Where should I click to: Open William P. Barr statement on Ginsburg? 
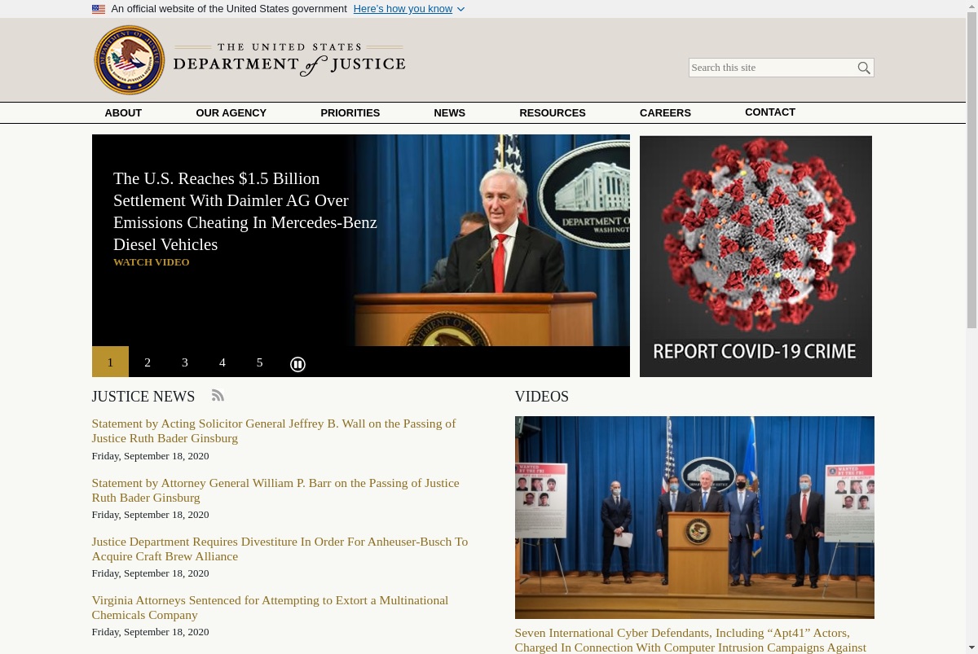pyautogui.click(x=275, y=490)
